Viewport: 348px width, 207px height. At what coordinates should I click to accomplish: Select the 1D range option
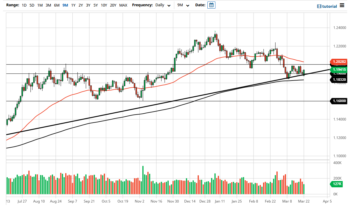24,5
